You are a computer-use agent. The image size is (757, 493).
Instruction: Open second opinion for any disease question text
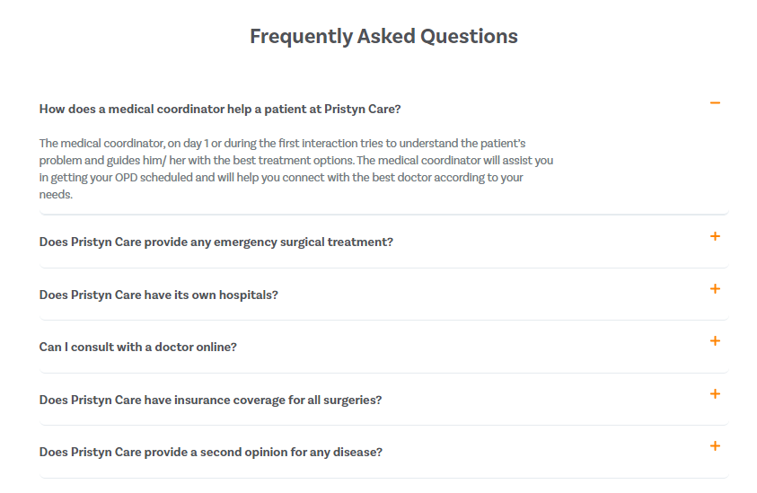tap(210, 453)
